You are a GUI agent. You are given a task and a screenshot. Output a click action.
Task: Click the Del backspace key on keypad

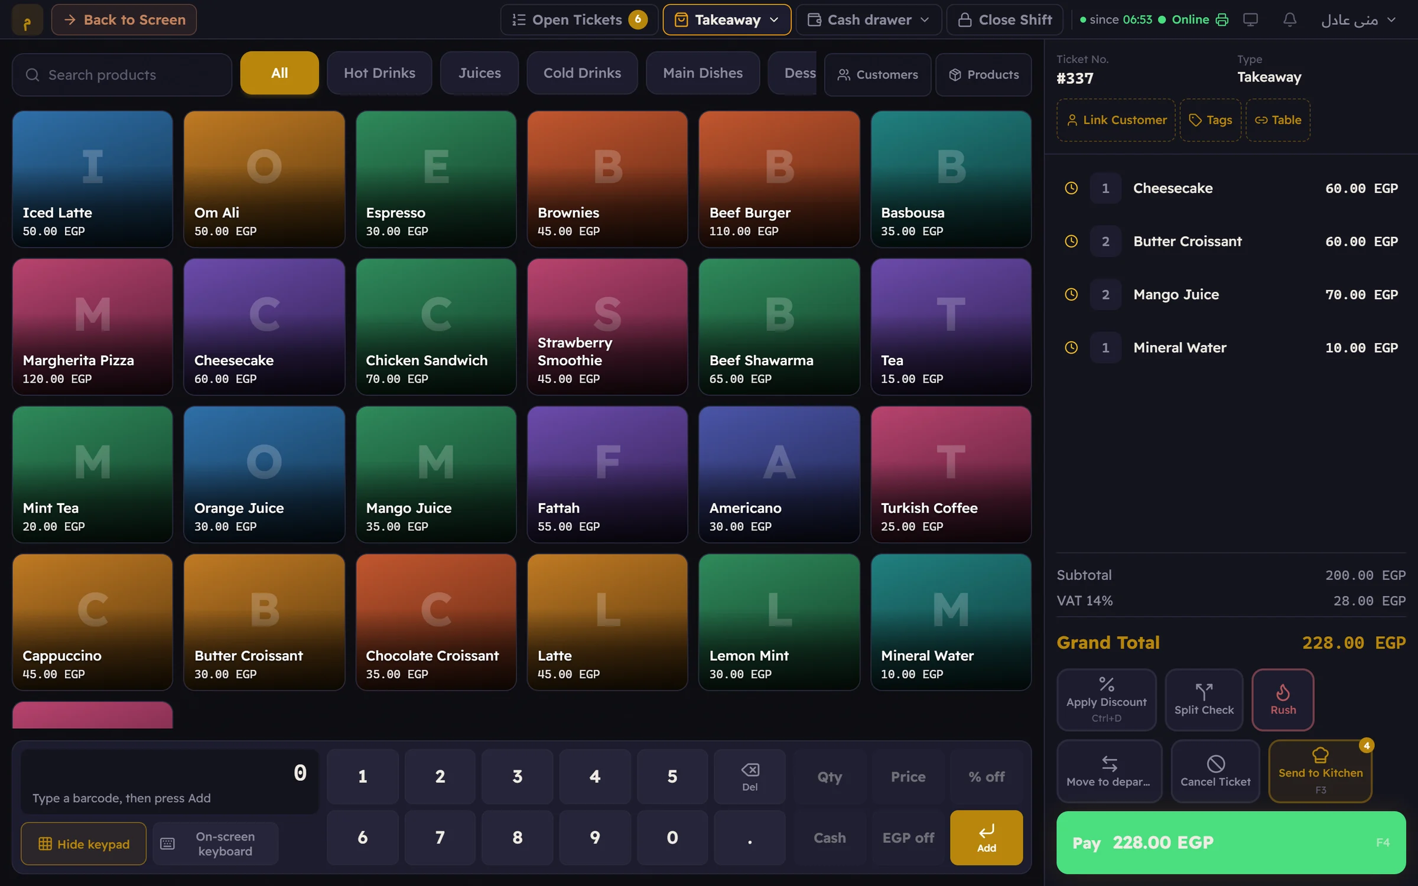pyautogui.click(x=750, y=777)
